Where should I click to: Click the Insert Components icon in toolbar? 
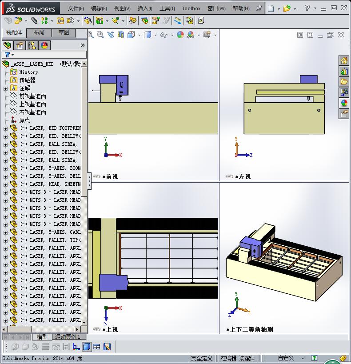[18, 20]
